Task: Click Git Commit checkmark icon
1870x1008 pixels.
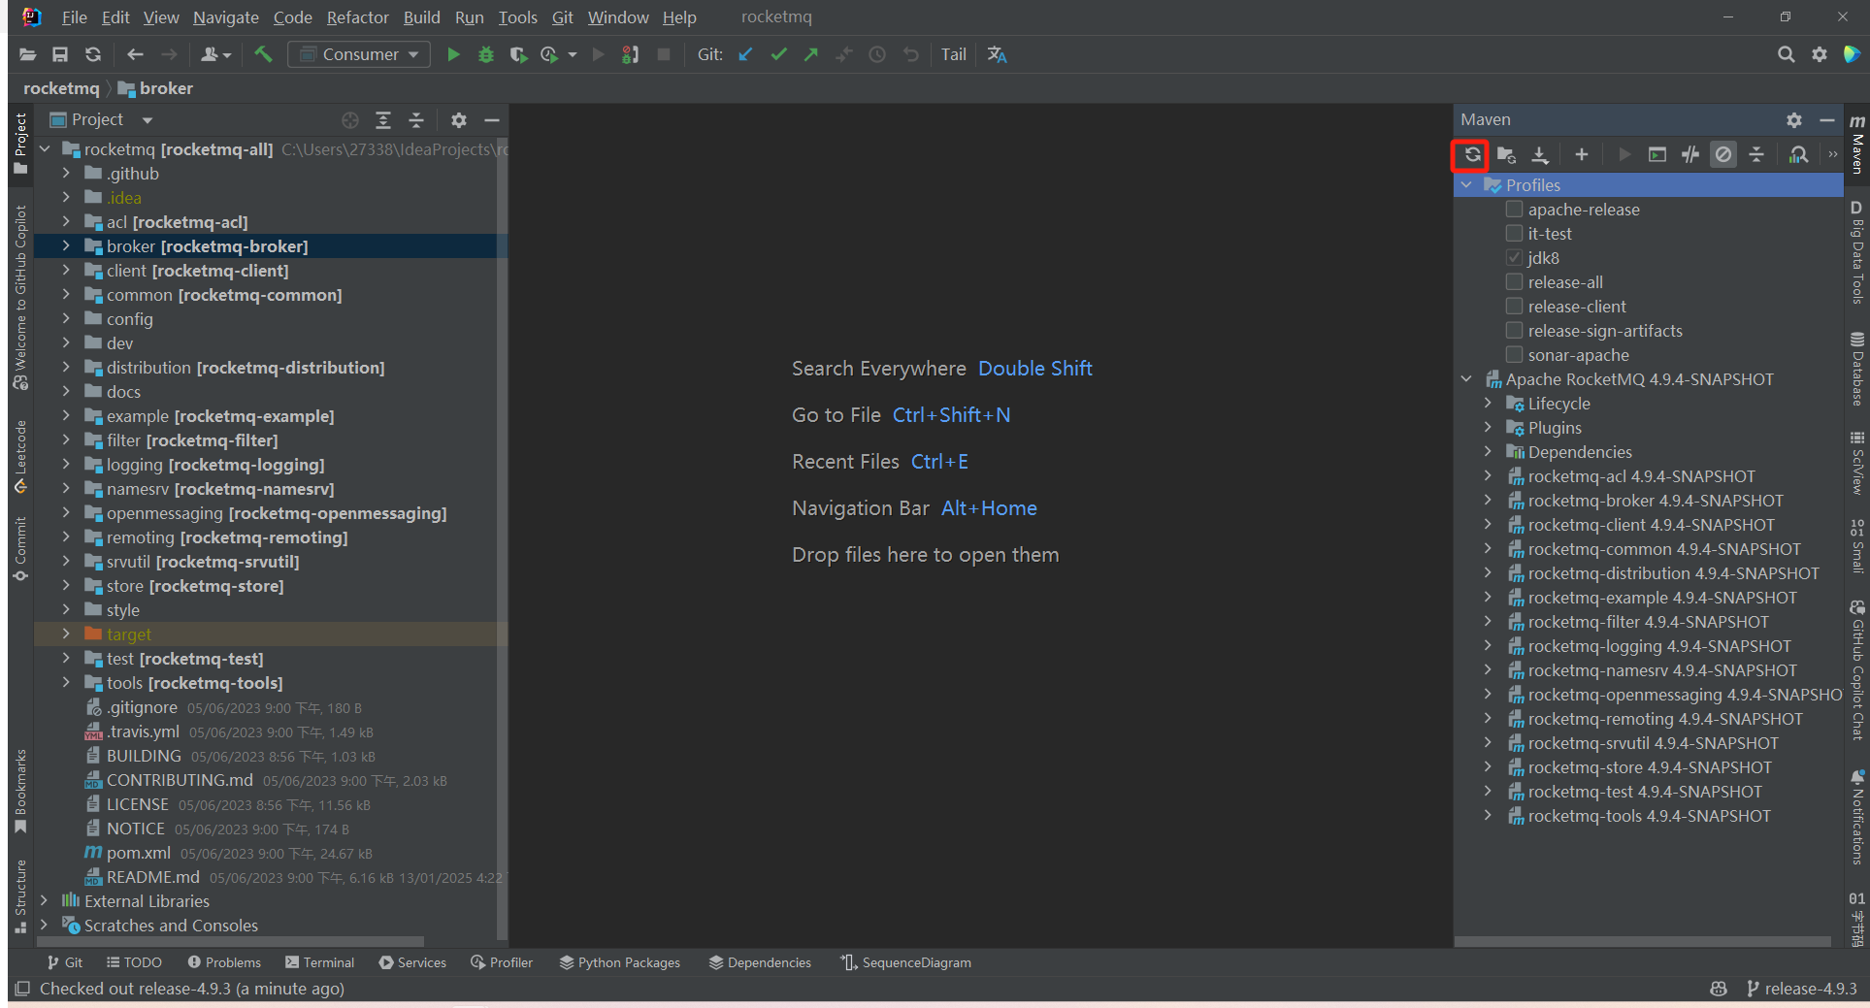Action: tap(778, 54)
